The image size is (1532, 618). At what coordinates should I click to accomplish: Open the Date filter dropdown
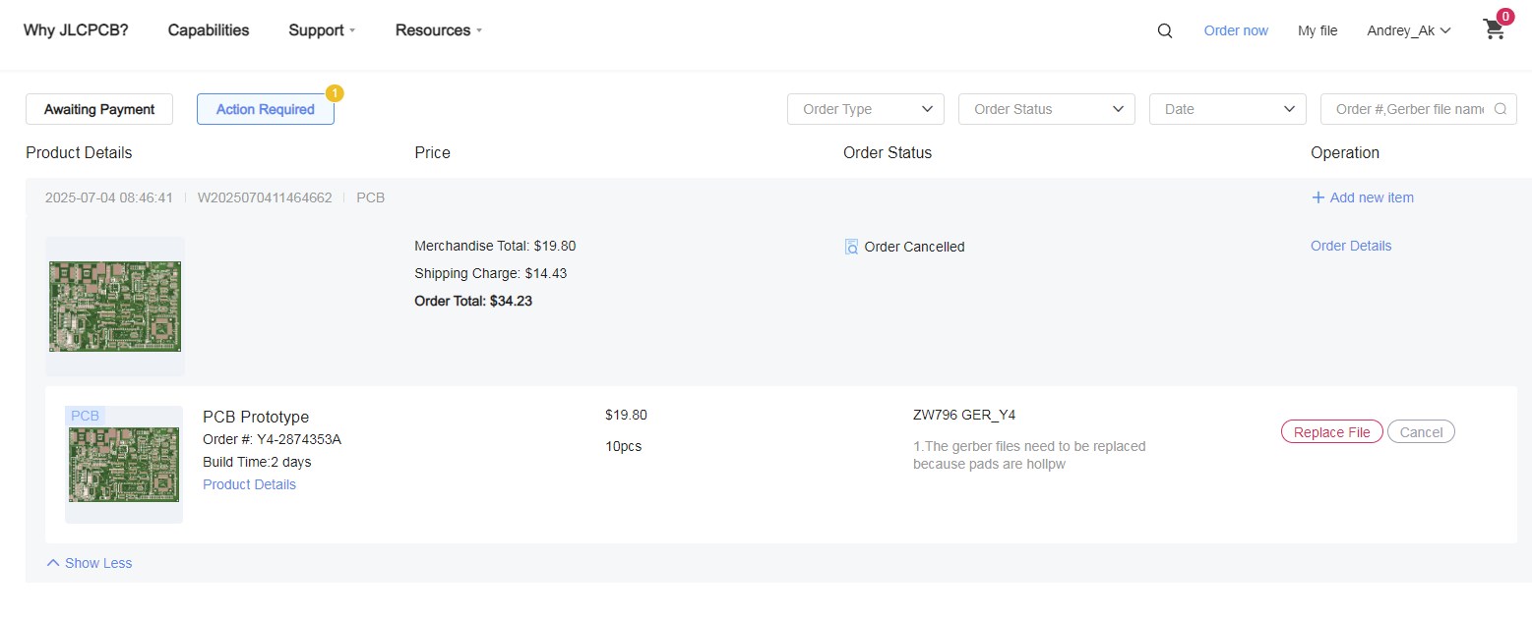1227,109
